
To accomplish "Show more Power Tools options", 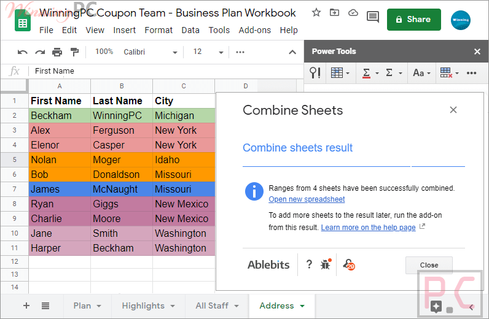I will (x=471, y=73).
